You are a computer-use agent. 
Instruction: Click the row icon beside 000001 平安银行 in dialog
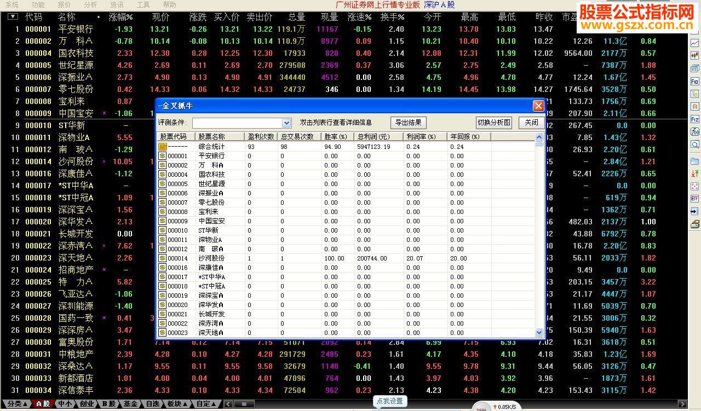pyautogui.click(x=162, y=156)
